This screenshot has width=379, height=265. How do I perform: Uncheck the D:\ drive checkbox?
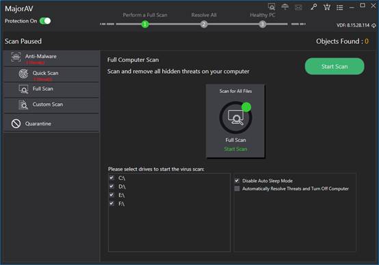tap(112, 186)
